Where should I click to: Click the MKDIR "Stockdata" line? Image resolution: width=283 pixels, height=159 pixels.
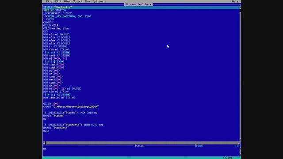point(56,128)
